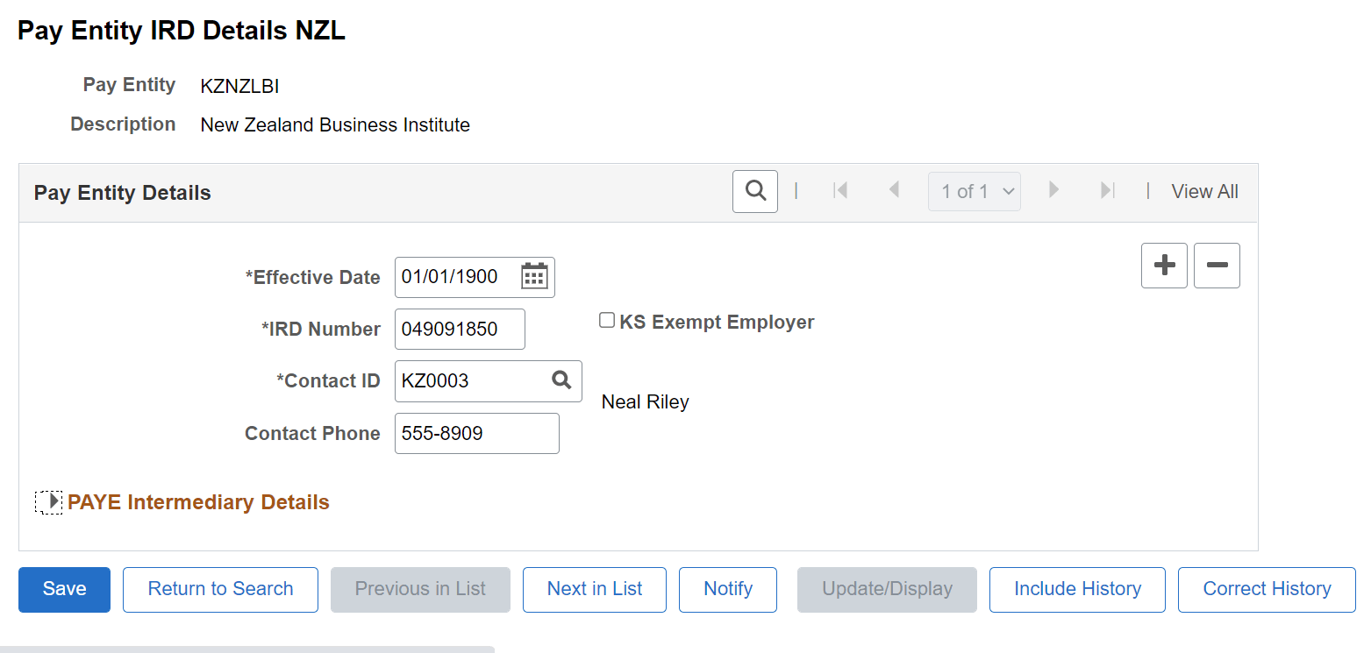Jump to the last row navigation arrow

1107,190
